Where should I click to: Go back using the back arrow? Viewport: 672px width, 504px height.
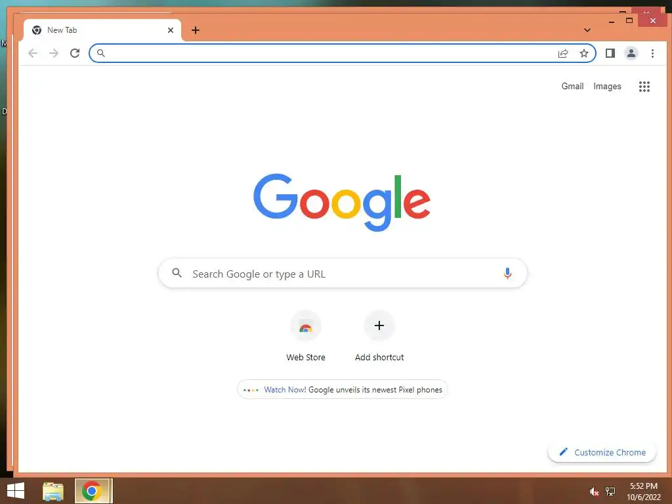coord(33,53)
